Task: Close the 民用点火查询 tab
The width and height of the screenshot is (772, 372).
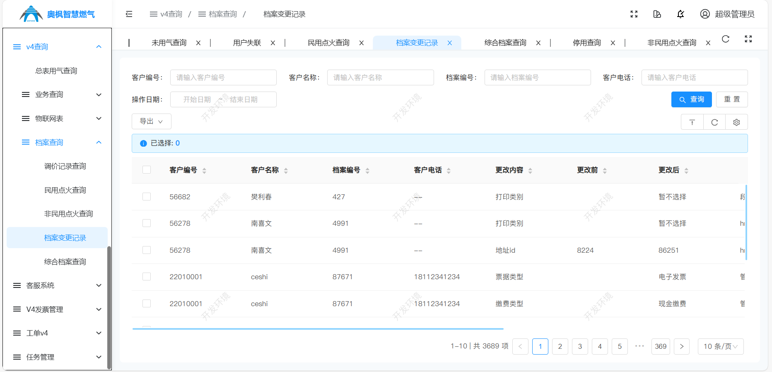Action: click(x=362, y=43)
